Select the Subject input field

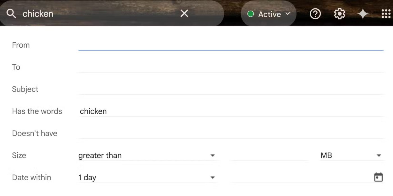coord(231,89)
